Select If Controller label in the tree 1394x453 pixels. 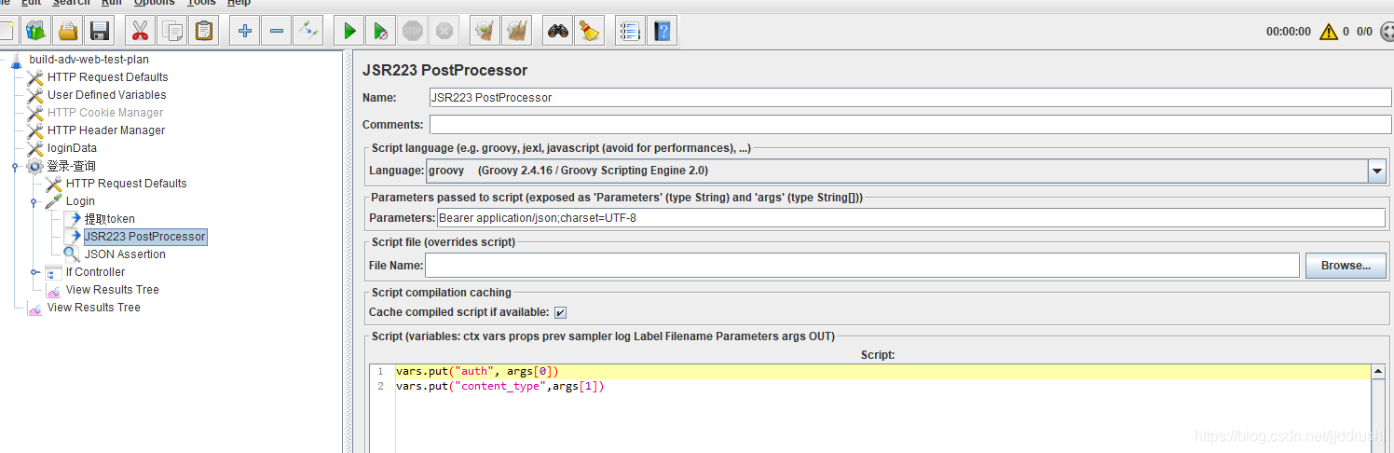pyautogui.click(x=95, y=272)
